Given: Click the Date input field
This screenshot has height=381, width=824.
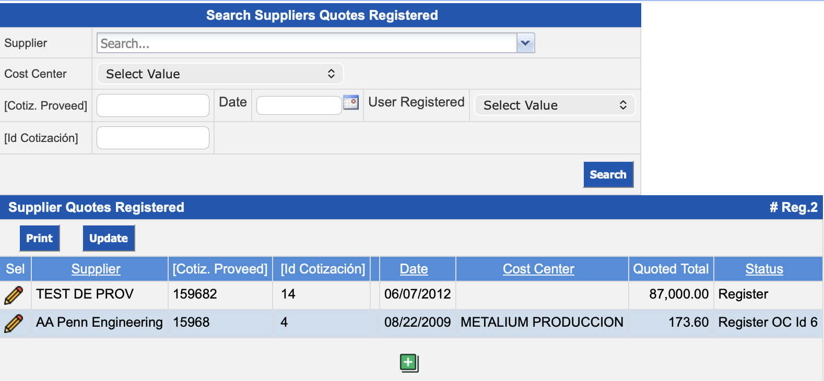Looking at the screenshot, I should pos(299,105).
